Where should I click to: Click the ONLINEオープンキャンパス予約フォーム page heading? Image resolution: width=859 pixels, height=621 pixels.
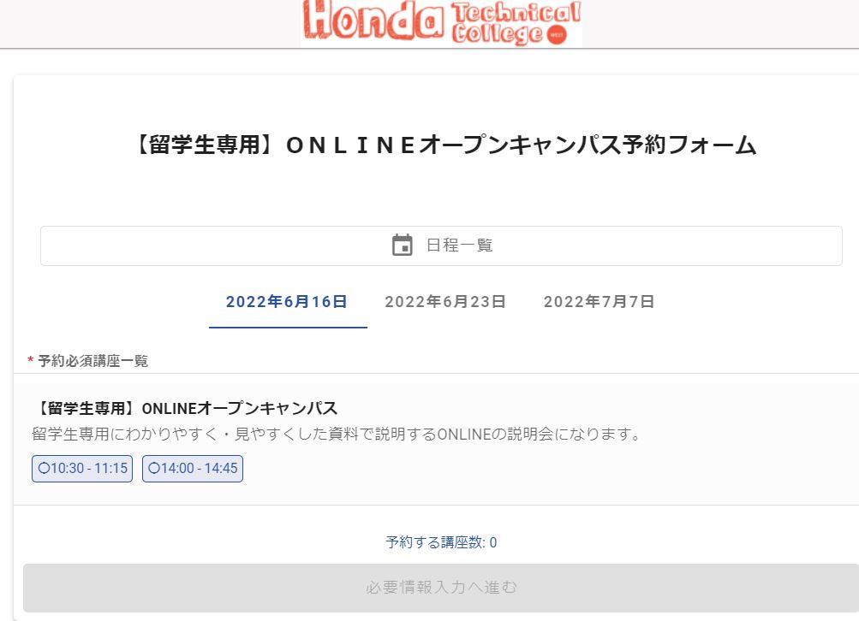tap(444, 145)
